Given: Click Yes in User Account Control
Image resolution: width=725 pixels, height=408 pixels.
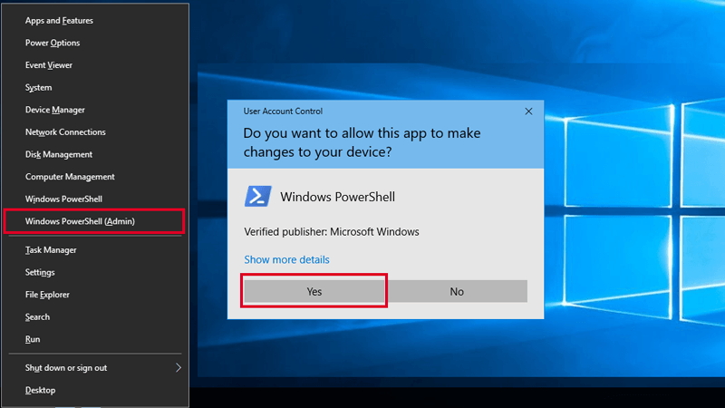Looking at the screenshot, I should tap(314, 291).
